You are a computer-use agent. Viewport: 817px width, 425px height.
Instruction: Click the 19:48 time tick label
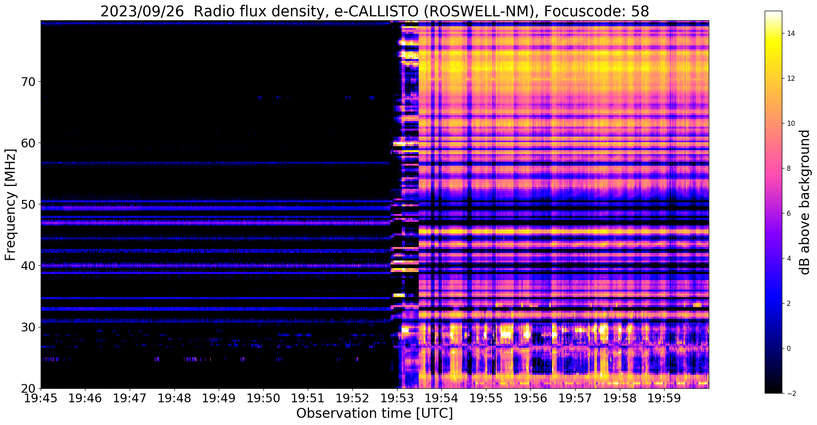click(x=174, y=398)
